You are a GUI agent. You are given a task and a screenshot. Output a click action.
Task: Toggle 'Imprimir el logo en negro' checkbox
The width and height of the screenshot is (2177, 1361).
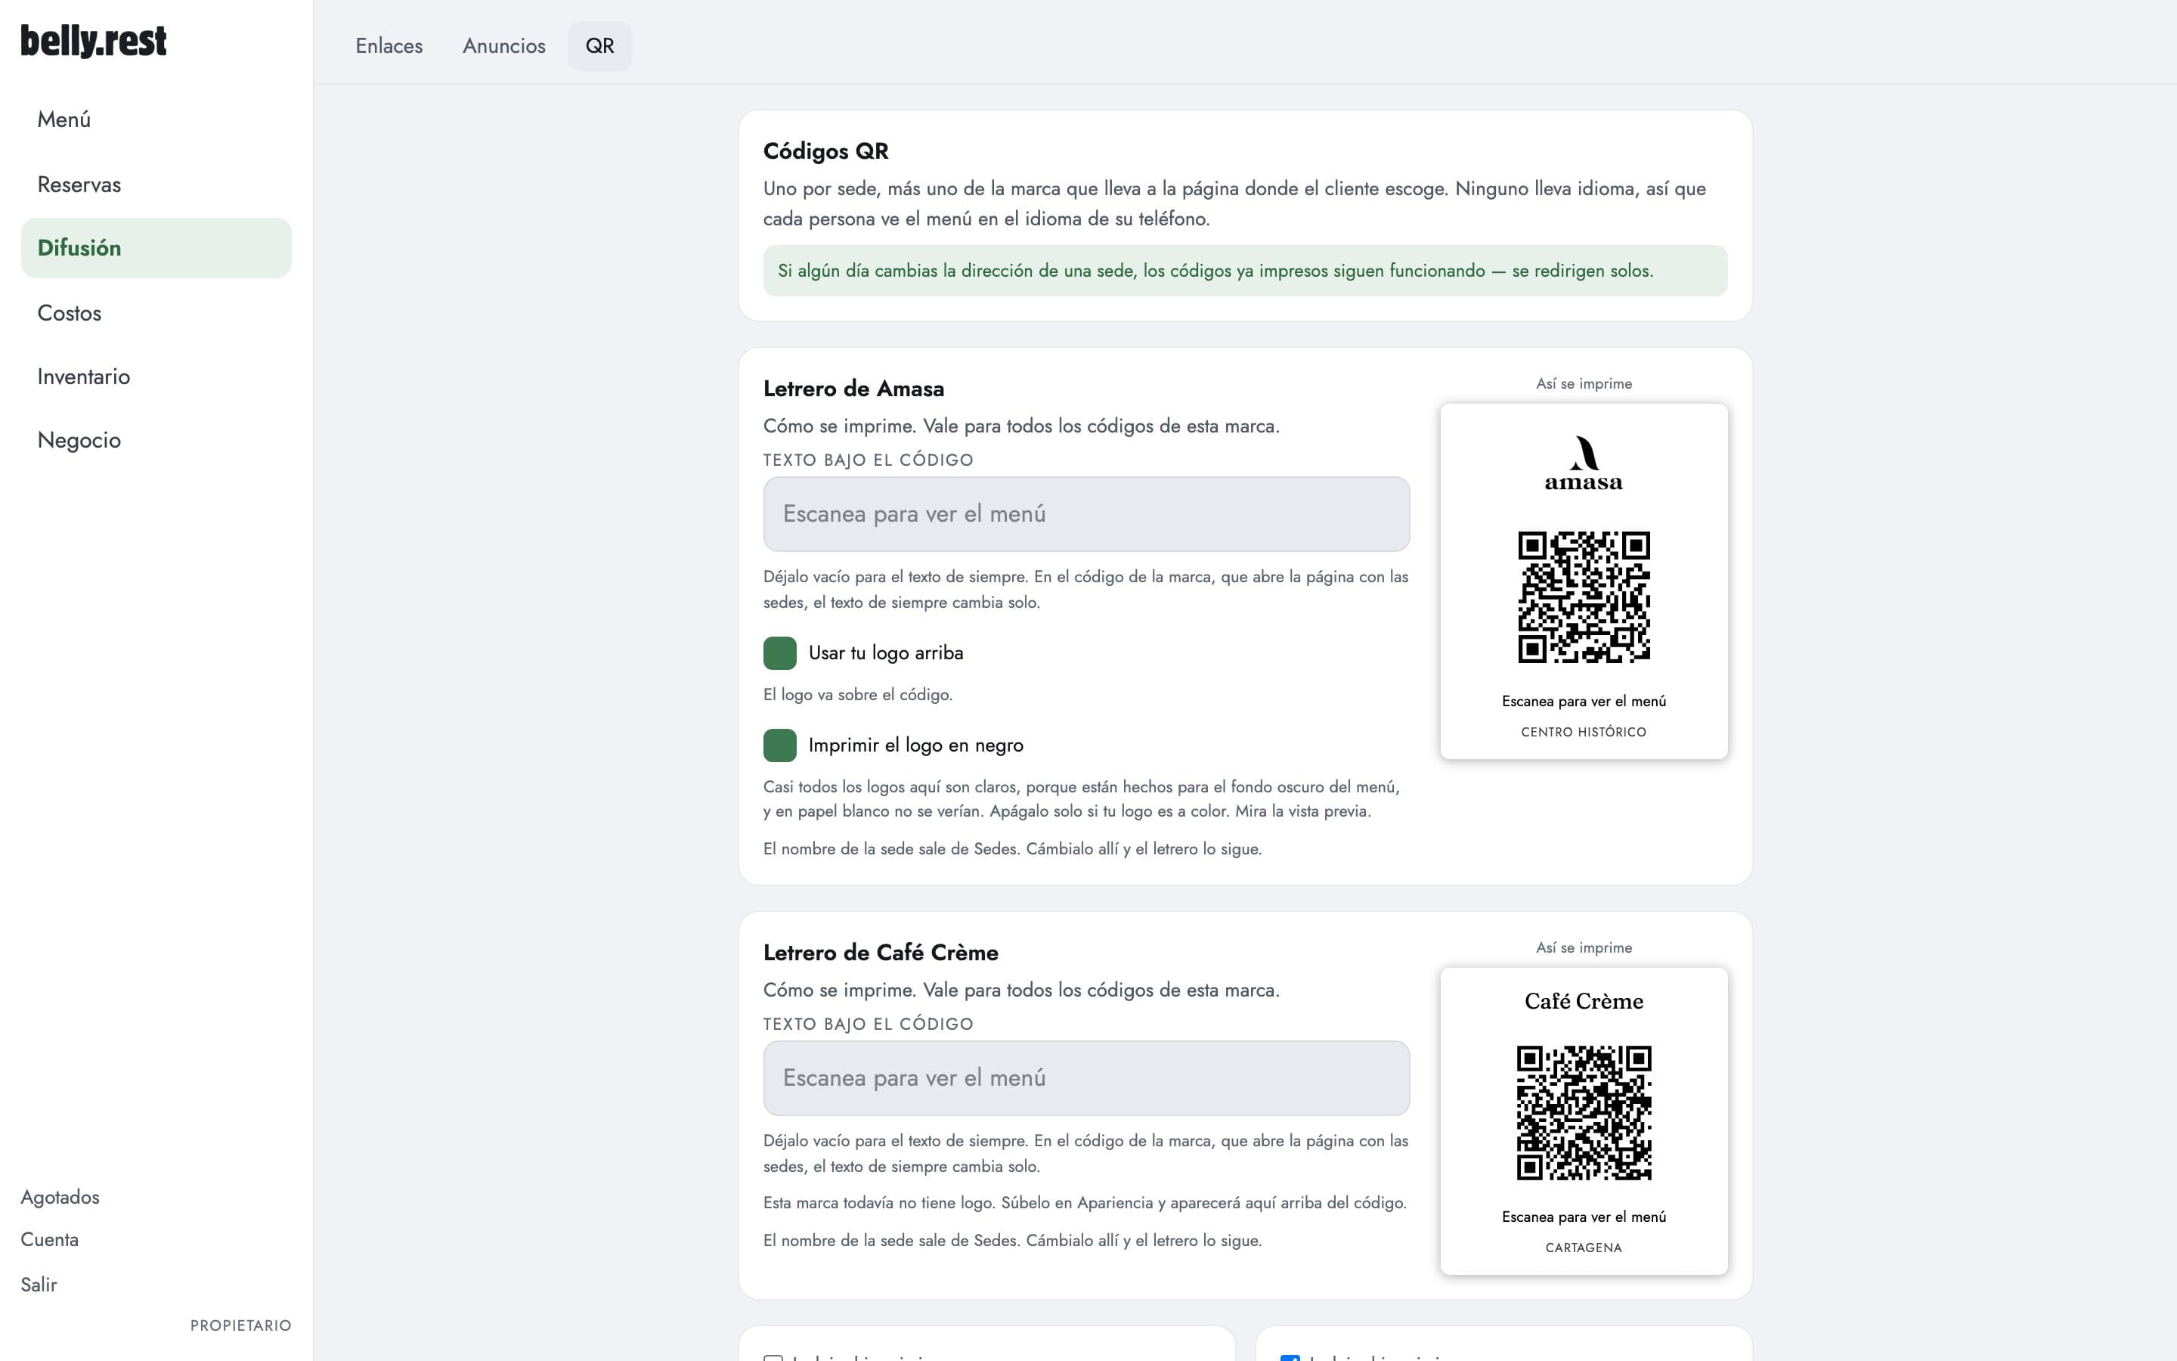(x=780, y=746)
